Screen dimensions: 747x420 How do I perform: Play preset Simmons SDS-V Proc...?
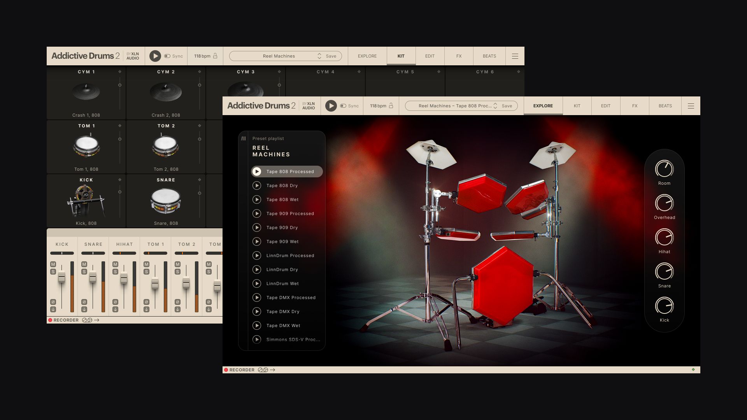(257, 339)
